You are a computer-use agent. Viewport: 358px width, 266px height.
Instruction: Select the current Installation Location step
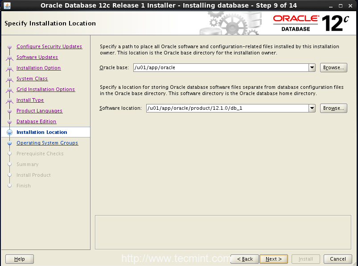pyautogui.click(x=45, y=132)
